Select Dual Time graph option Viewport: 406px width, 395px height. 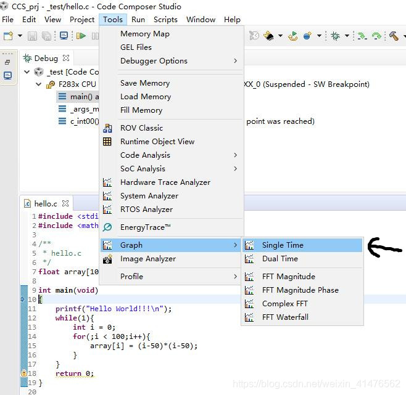(302, 259)
